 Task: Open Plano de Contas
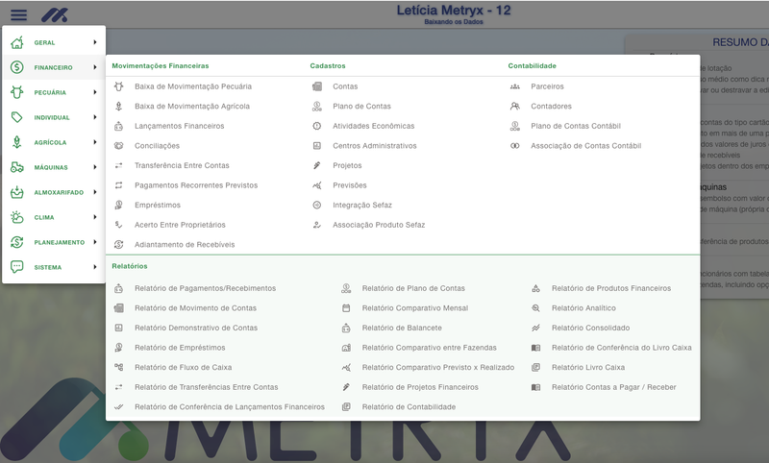(362, 106)
